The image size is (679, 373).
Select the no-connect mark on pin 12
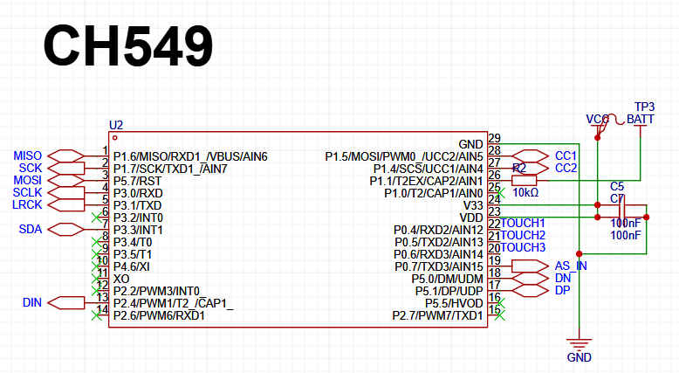point(97,291)
